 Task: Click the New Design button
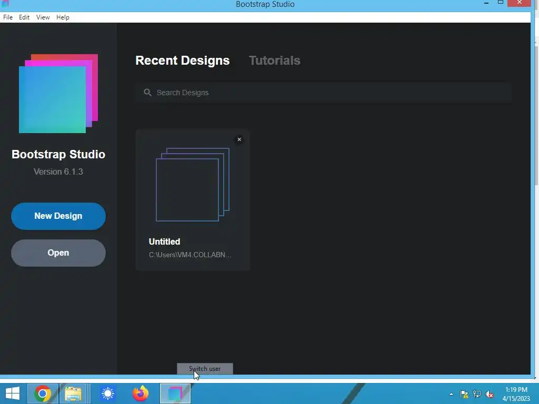58,216
